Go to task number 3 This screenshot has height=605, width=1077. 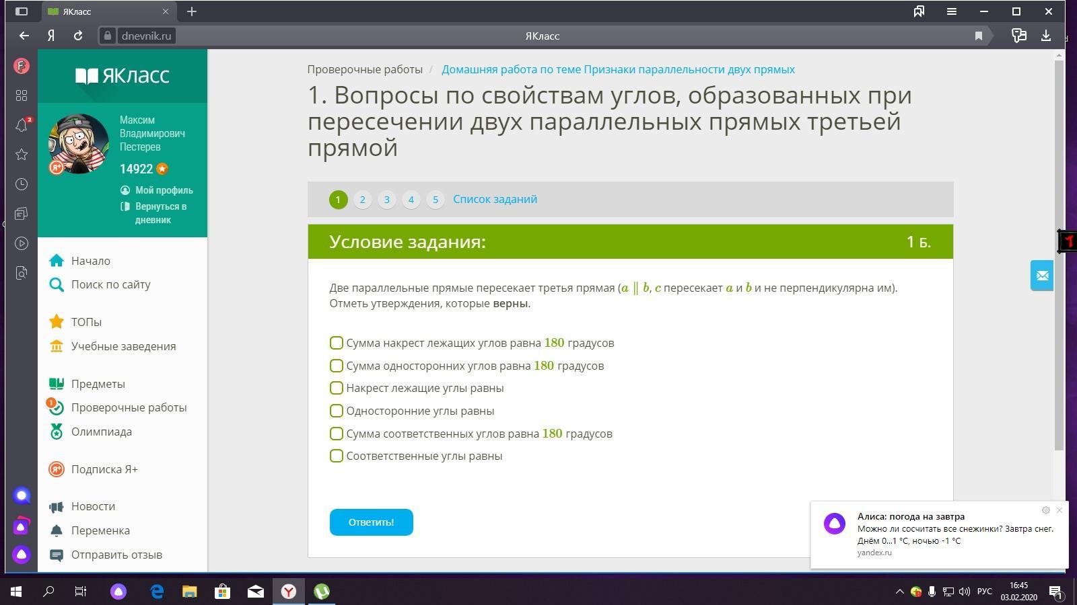pyautogui.click(x=387, y=200)
